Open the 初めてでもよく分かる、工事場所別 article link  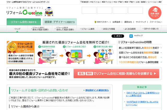(x=143, y=94)
